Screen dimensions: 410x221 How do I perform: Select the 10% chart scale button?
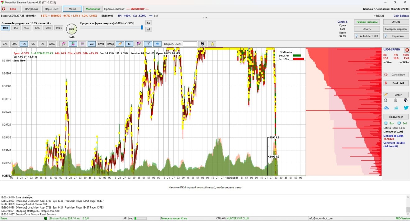pyautogui.click(x=24, y=44)
